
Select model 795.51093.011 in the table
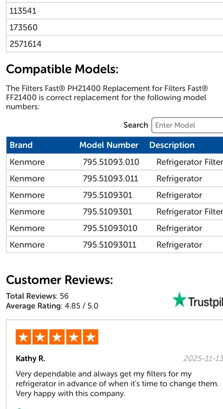111,179
